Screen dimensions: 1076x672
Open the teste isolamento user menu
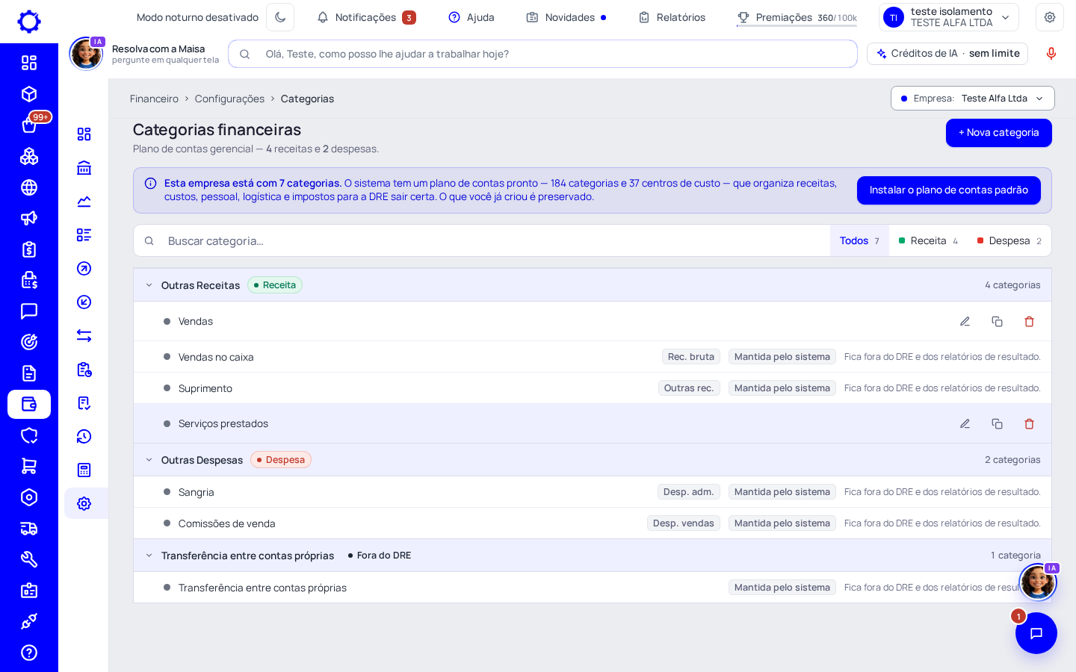point(948,17)
